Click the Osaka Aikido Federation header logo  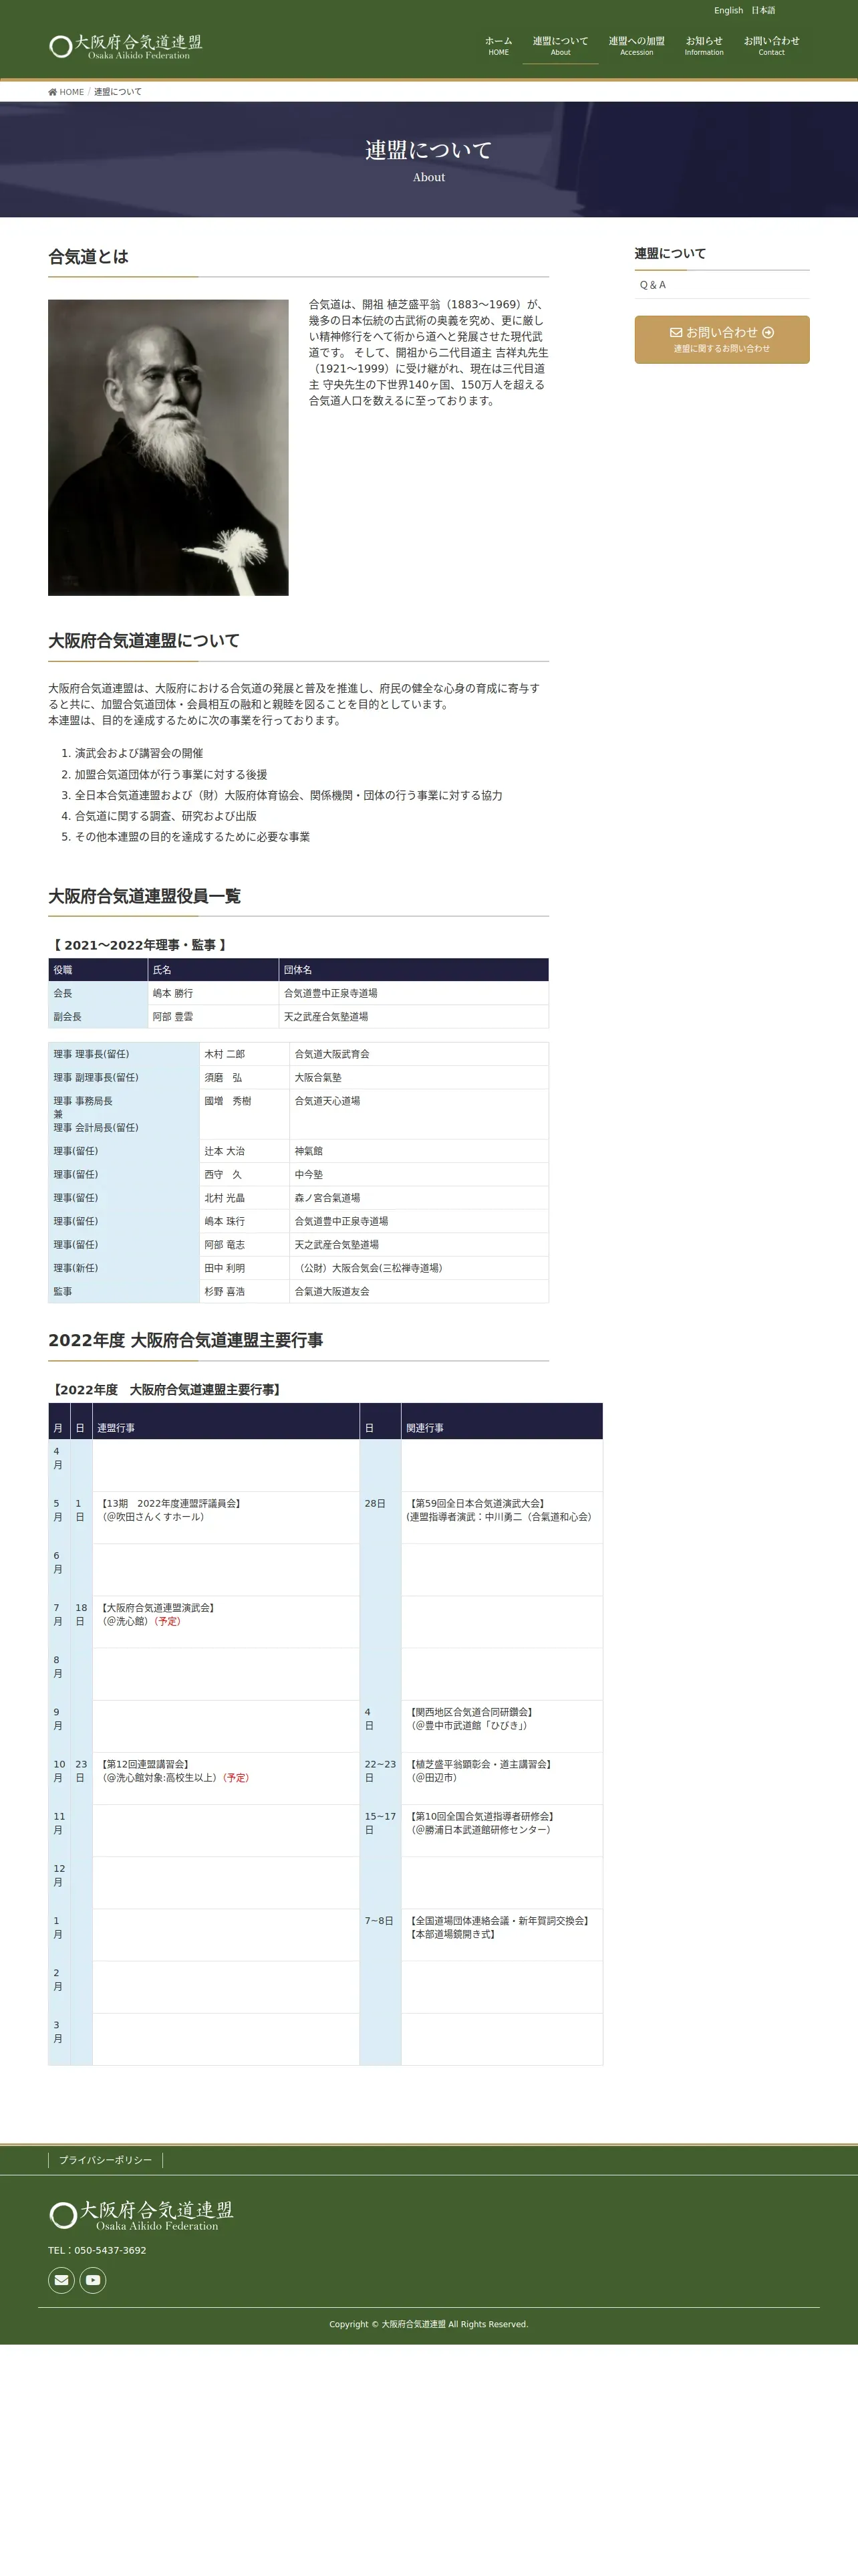point(125,46)
